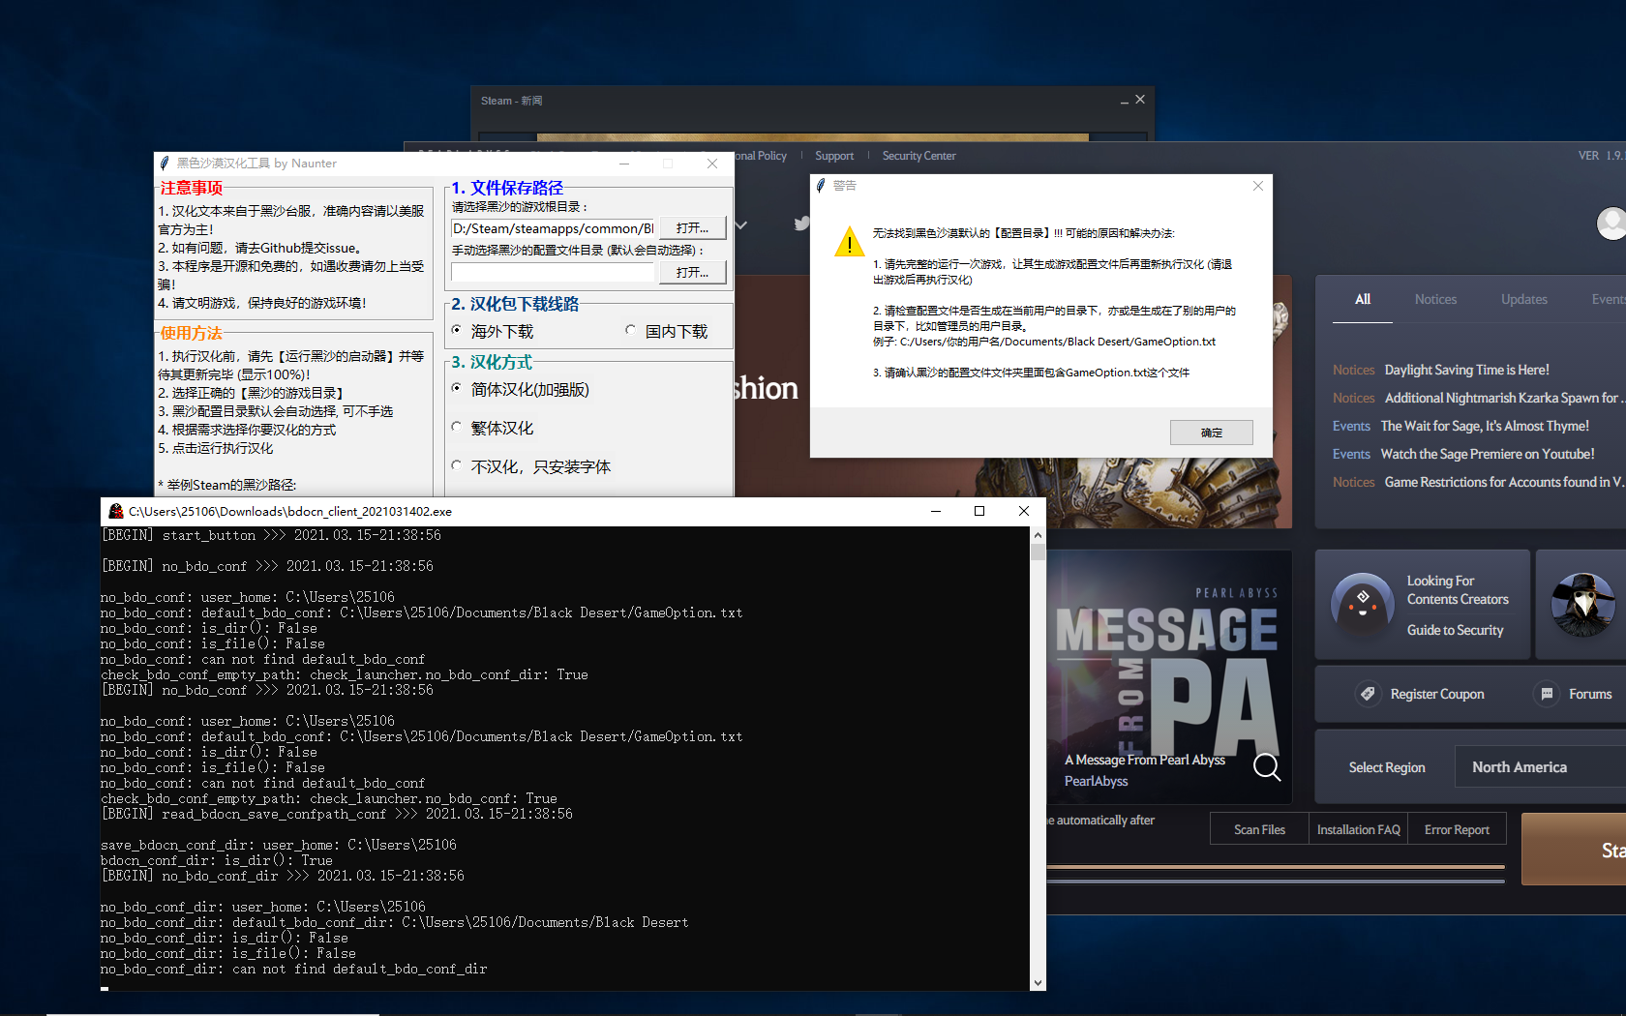Click the Twitter icon in the launcher header
Image resolution: width=1626 pixels, height=1016 pixels.
[x=801, y=224]
